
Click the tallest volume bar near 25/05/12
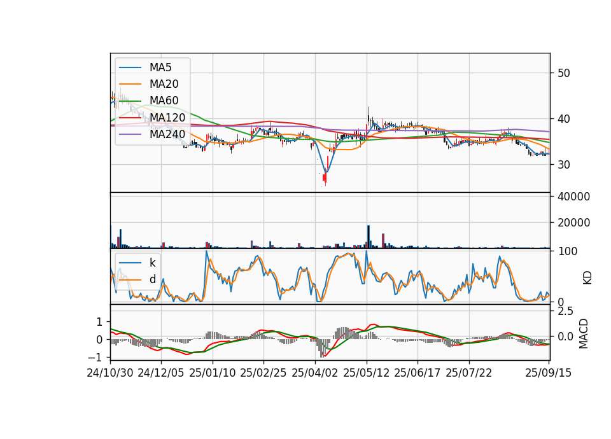pos(369,237)
